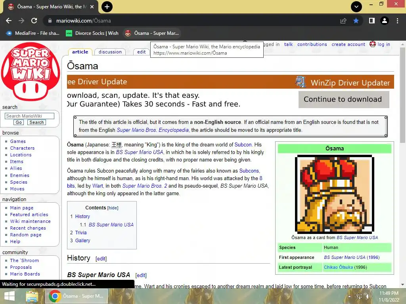The height and width of the screenshot is (304, 406).
Task: Open Proposals community link
Action: (21, 267)
